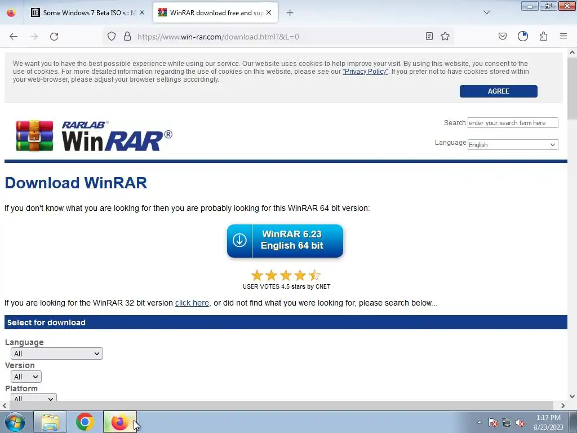View site security padlock info
Image resolution: width=577 pixels, height=433 pixels.
tap(127, 36)
